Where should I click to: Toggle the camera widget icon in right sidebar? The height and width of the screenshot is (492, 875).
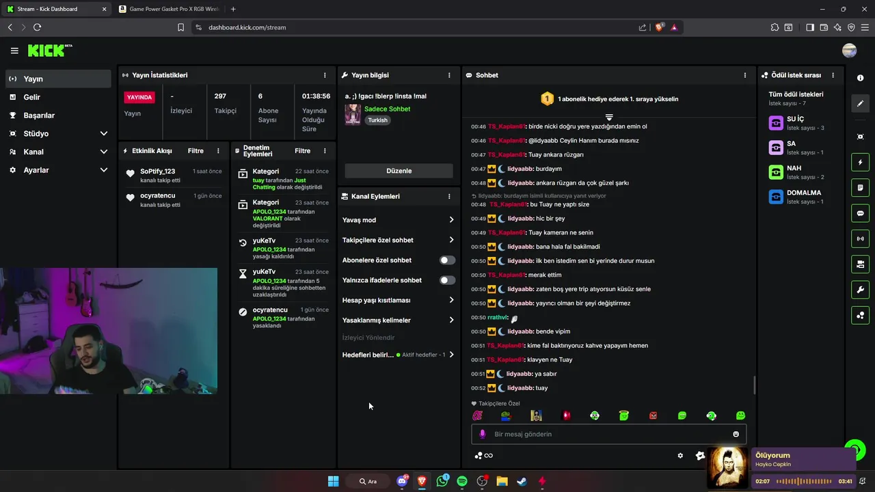click(x=860, y=264)
